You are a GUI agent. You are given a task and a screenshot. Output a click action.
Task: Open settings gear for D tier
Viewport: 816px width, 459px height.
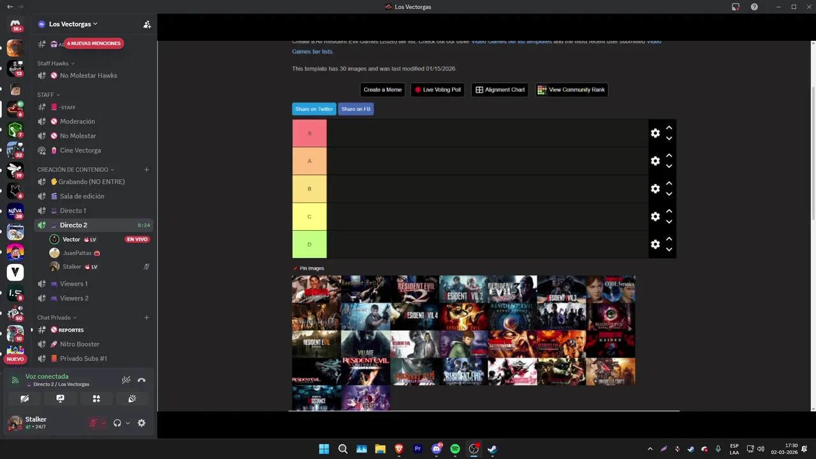(x=655, y=244)
